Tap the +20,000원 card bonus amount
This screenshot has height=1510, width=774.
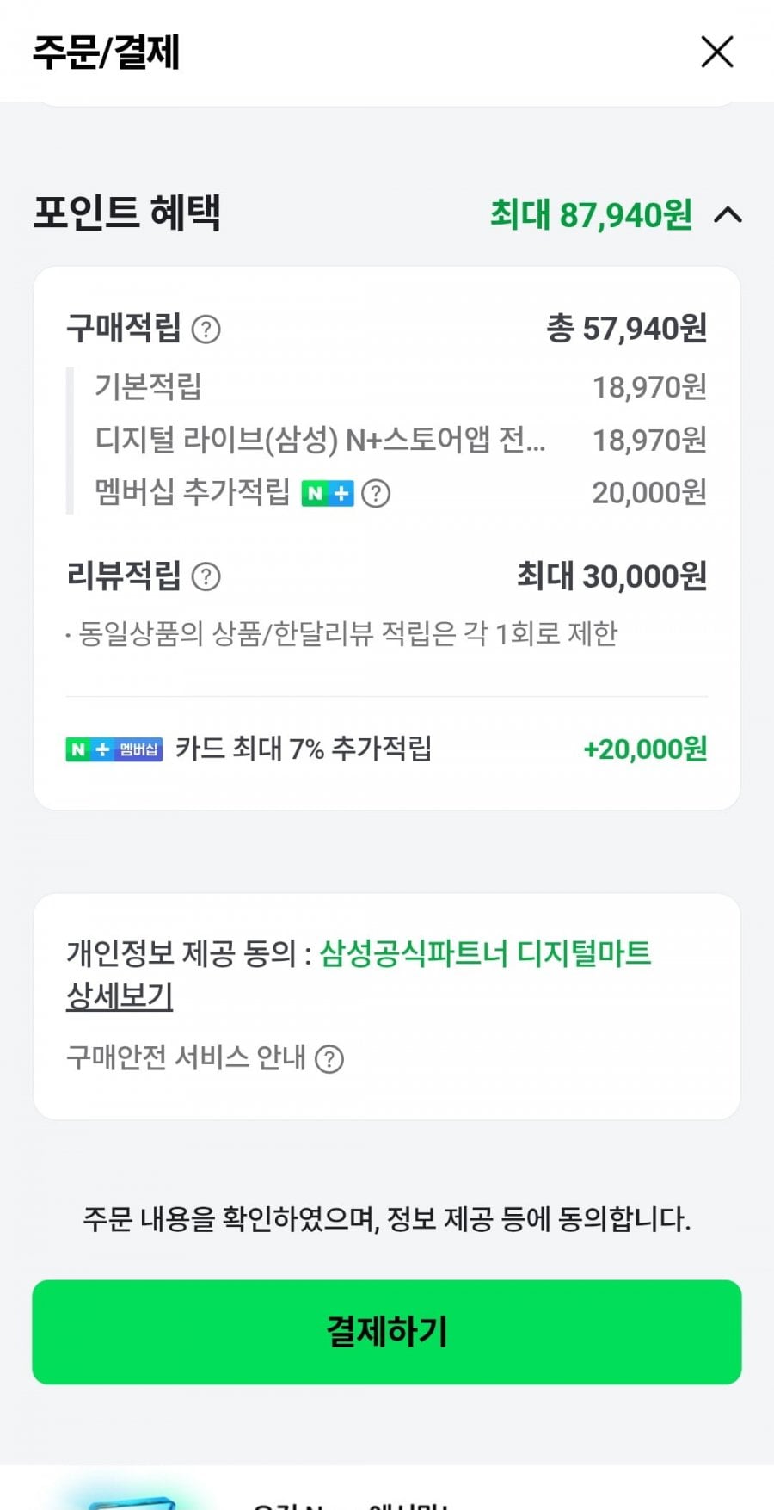645,749
